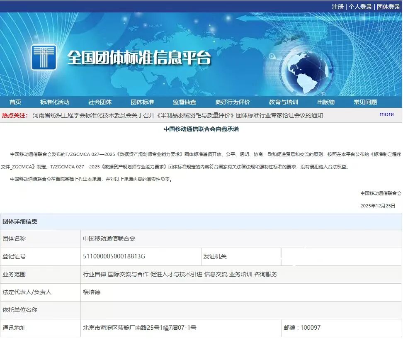Open the 团体标准 navigation menu
The height and width of the screenshot is (343, 403).
click(143, 102)
